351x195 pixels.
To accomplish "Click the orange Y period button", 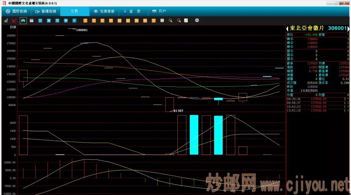I will click(x=153, y=20).
